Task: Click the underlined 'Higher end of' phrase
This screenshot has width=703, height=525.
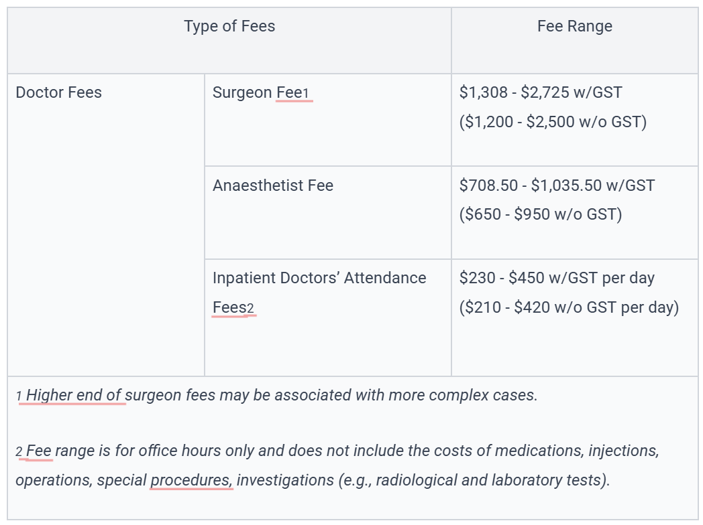Action: click(74, 395)
